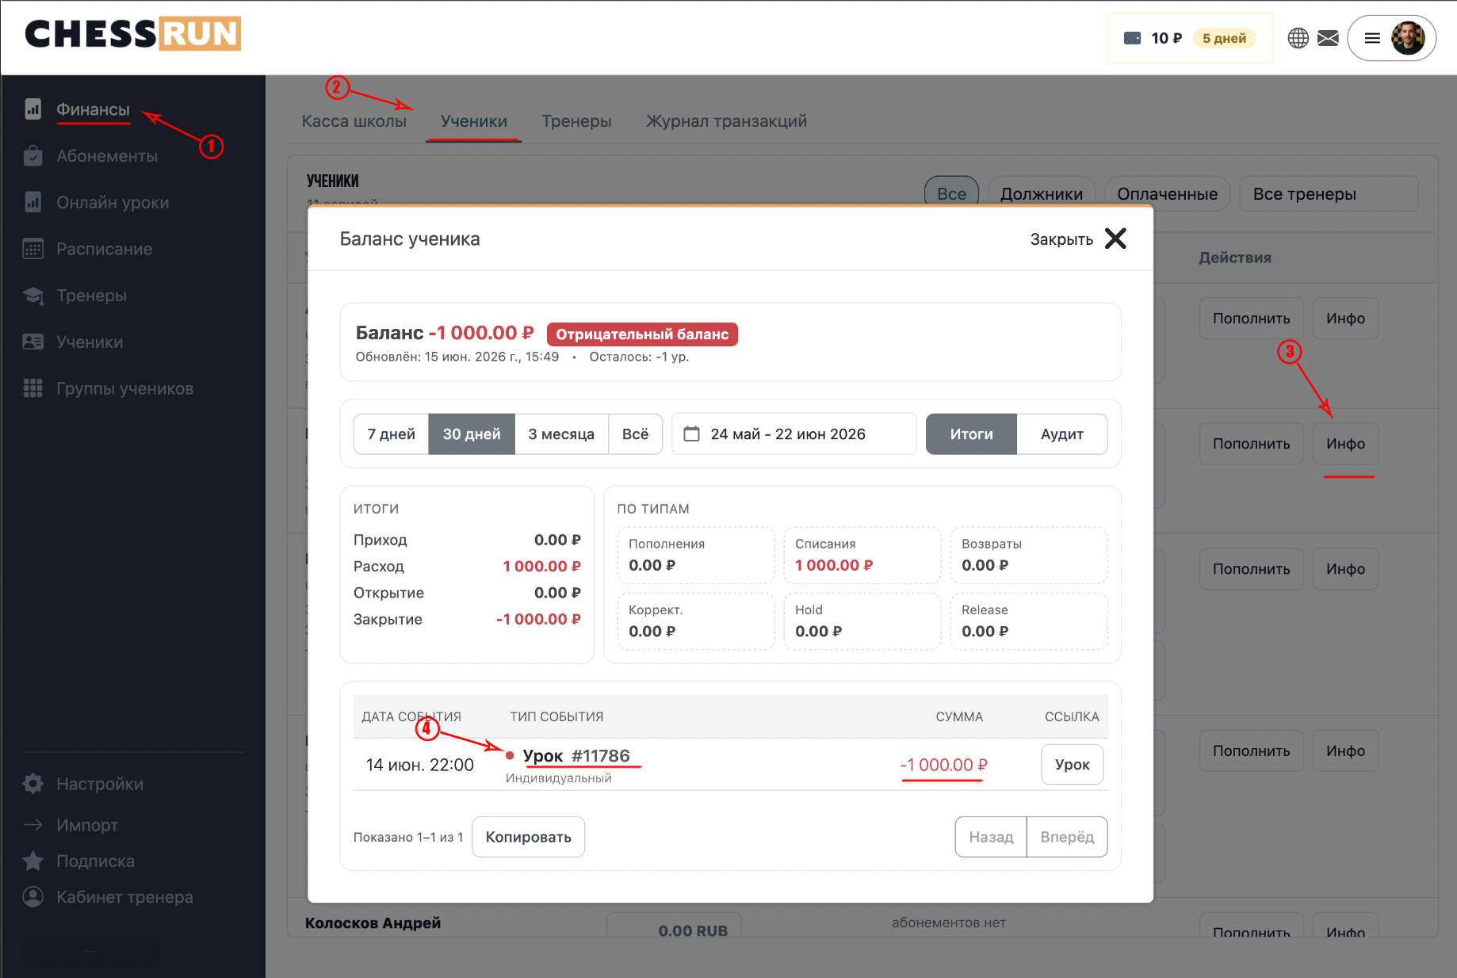Screen dimensions: 1457x978
Task: Click Сумма column header
Action: click(959, 716)
